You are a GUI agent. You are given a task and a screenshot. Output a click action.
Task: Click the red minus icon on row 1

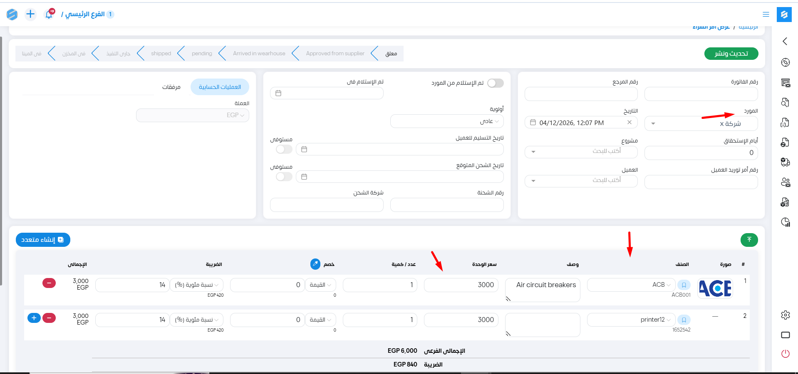49,283
